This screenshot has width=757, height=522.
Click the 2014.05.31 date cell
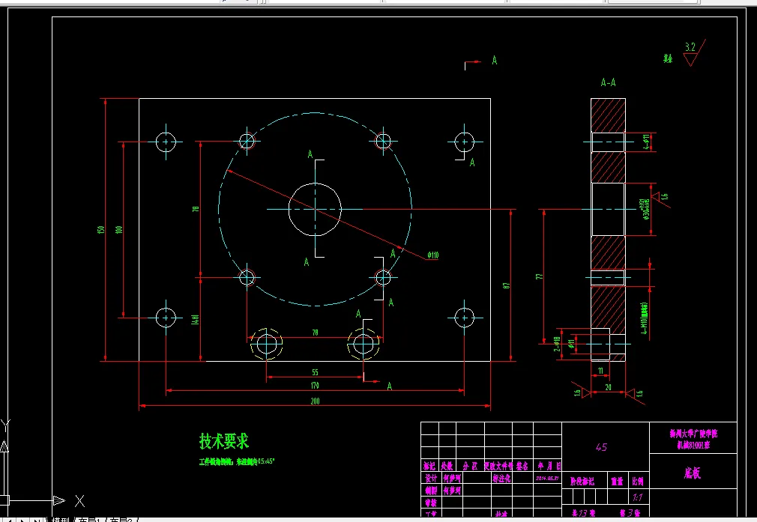[547, 479]
